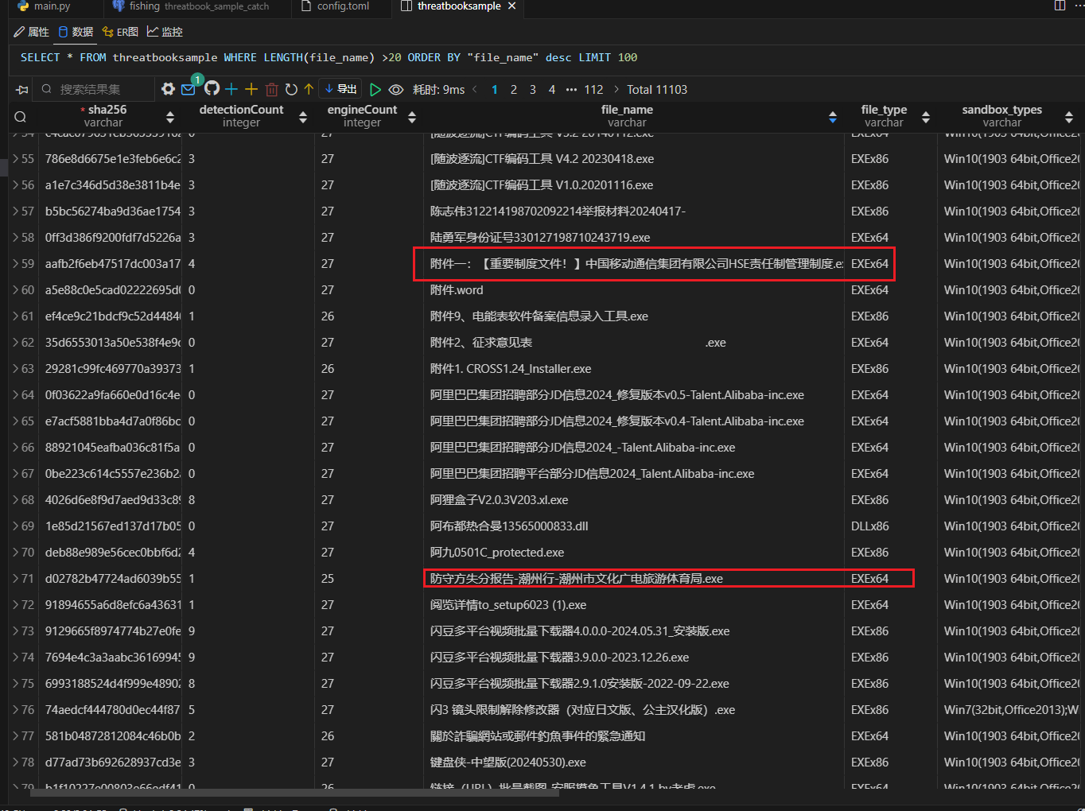1085x811 pixels.
Task: Click the search icon left of sha256 header
Action: [21, 117]
